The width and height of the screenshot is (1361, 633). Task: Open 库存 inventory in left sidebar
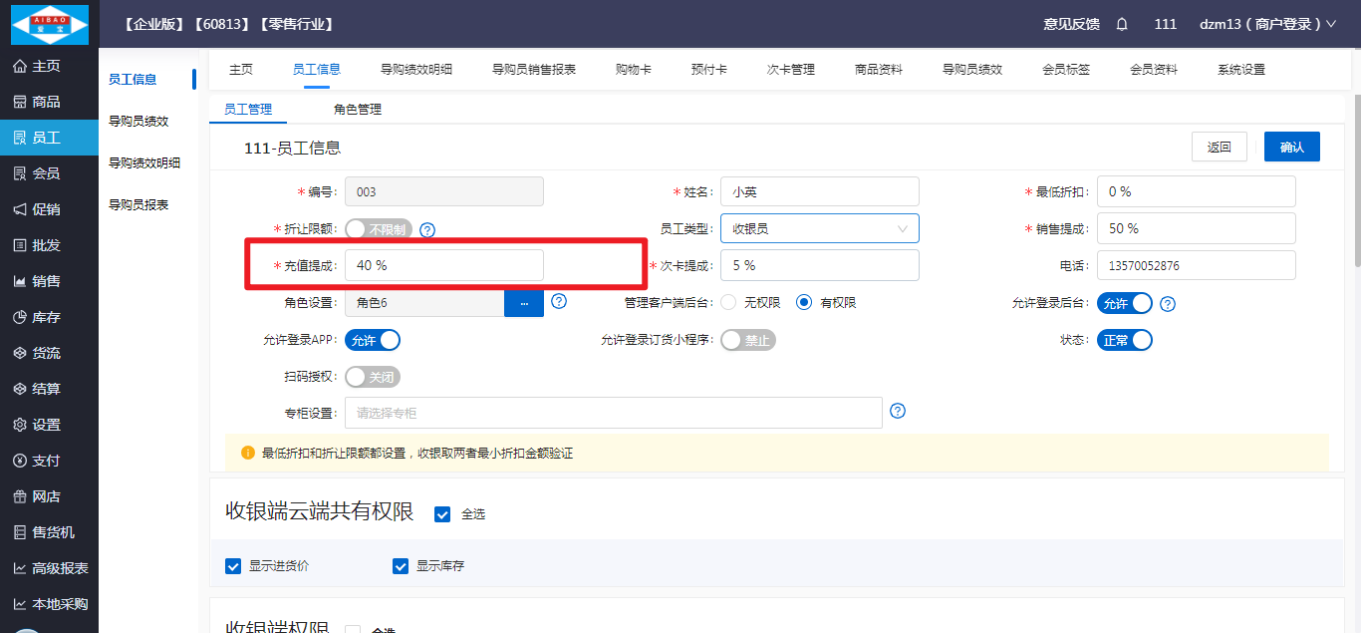click(x=46, y=317)
